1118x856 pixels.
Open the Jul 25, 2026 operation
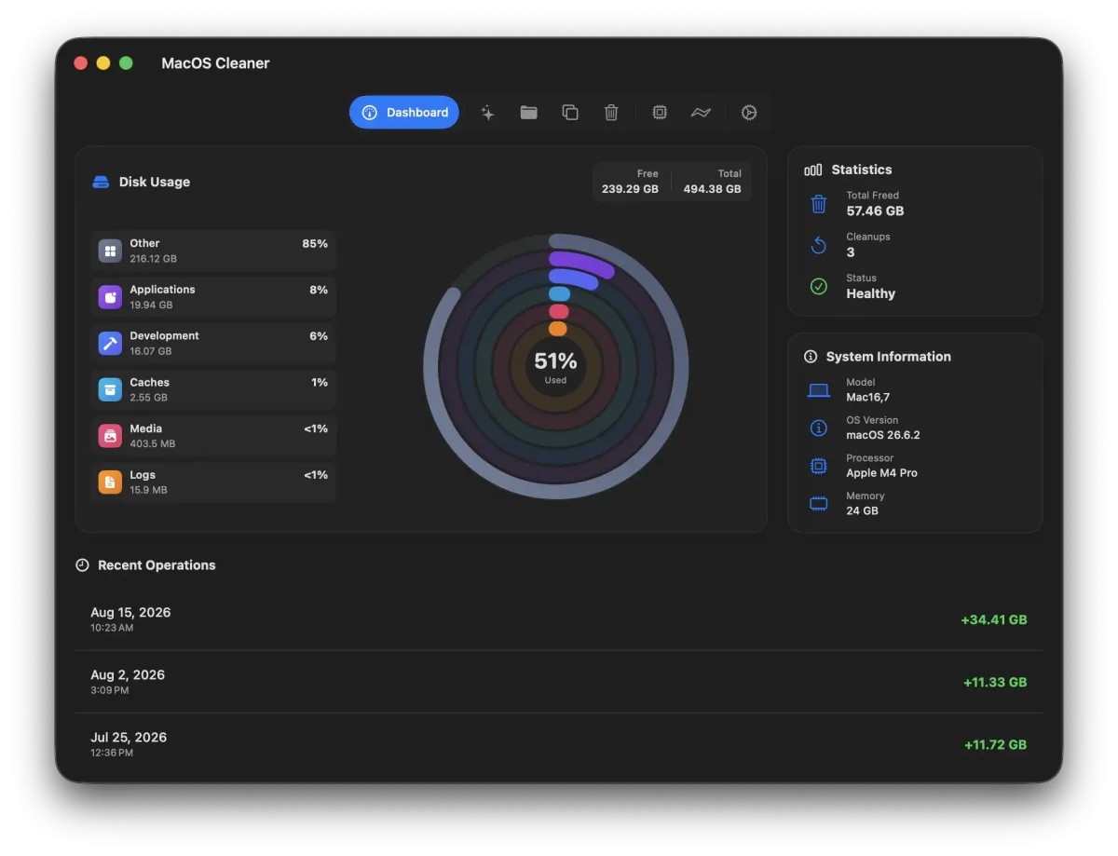tap(559, 744)
